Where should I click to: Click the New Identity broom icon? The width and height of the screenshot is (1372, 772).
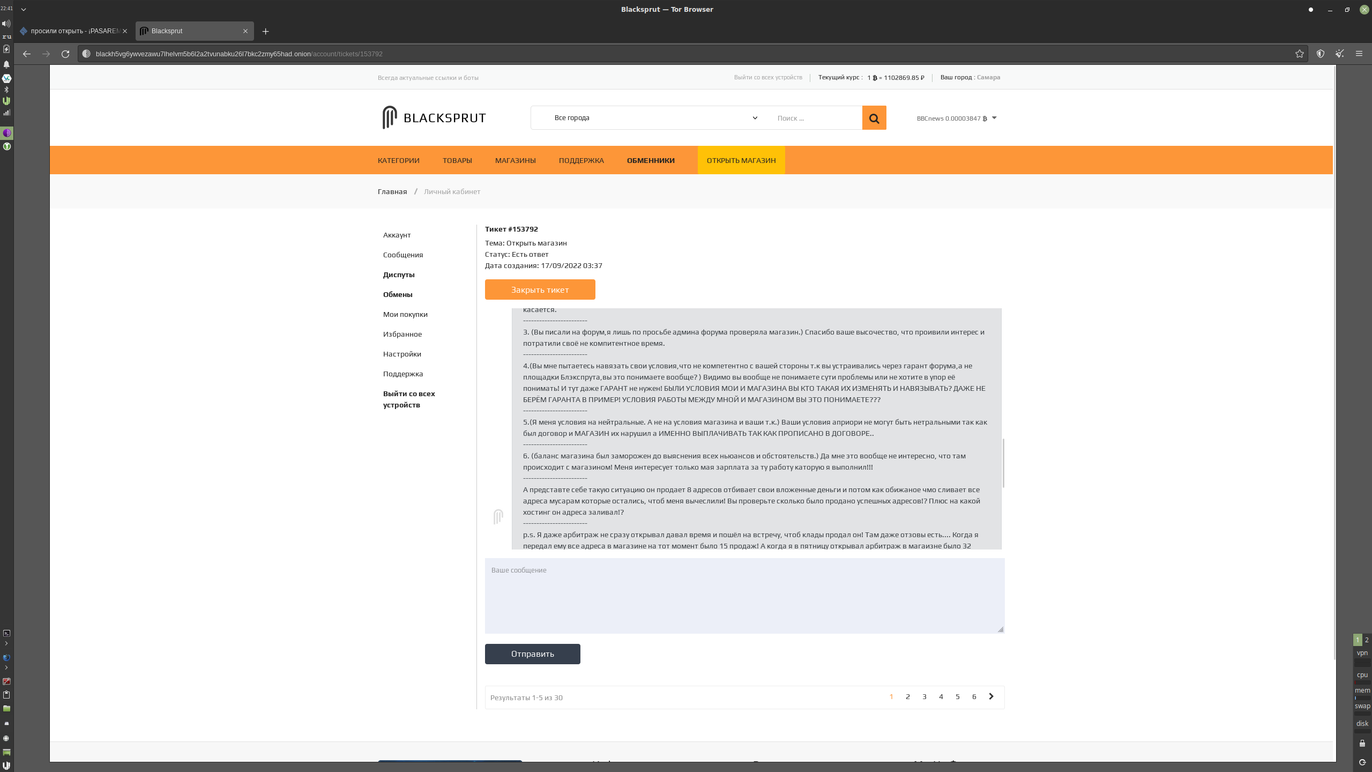(1340, 54)
